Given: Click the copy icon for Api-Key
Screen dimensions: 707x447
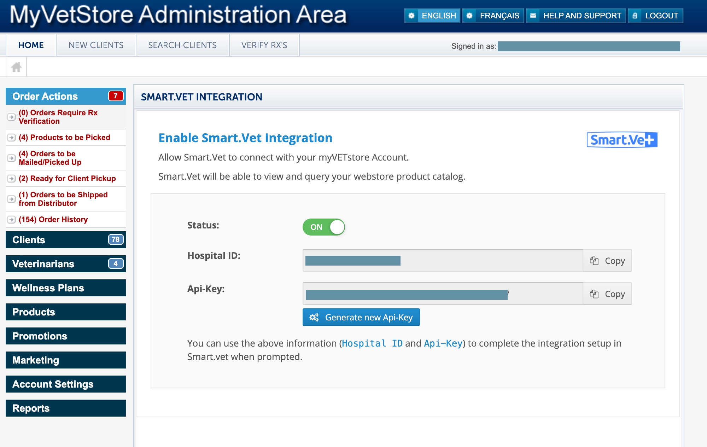Looking at the screenshot, I should click(594, 294).
